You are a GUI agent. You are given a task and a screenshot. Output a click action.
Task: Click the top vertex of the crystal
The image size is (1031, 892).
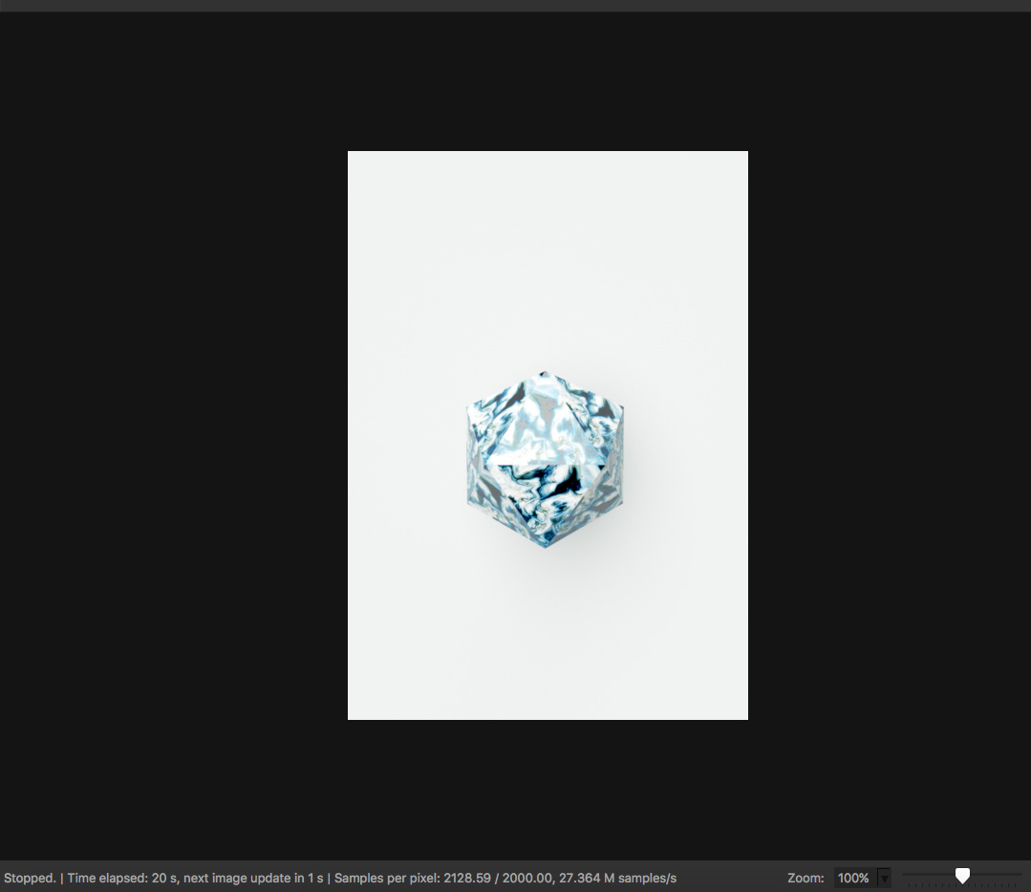(543, 374)
